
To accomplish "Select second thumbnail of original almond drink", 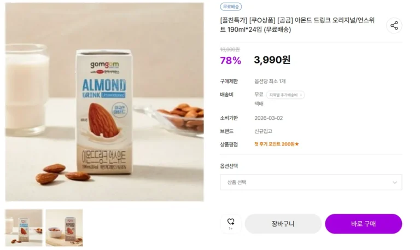I will pos(64,228).
